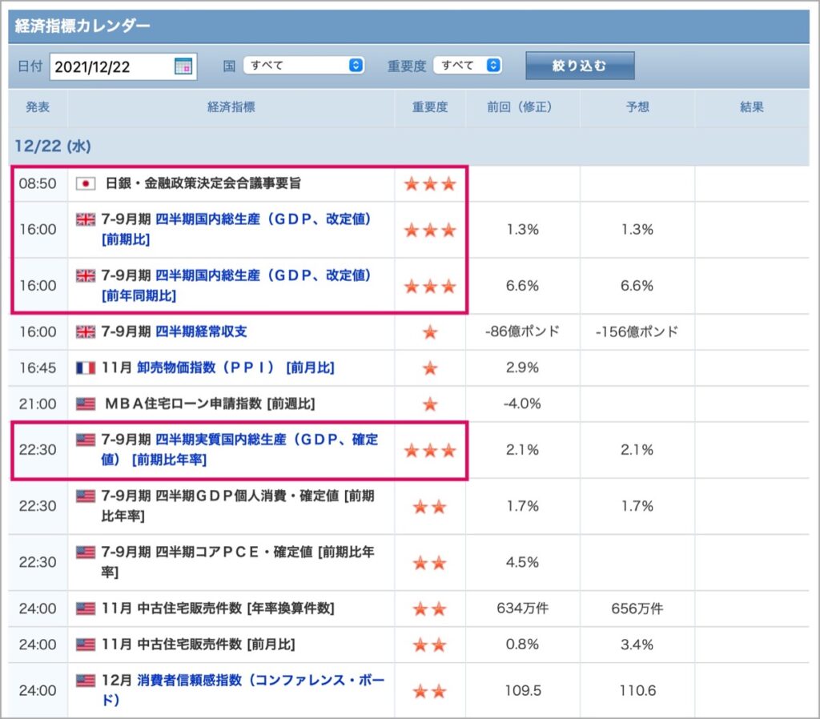Click 四半期コアPCE・確定値 row text
This screenshot has width=820, height=719.
coord(238,561)
